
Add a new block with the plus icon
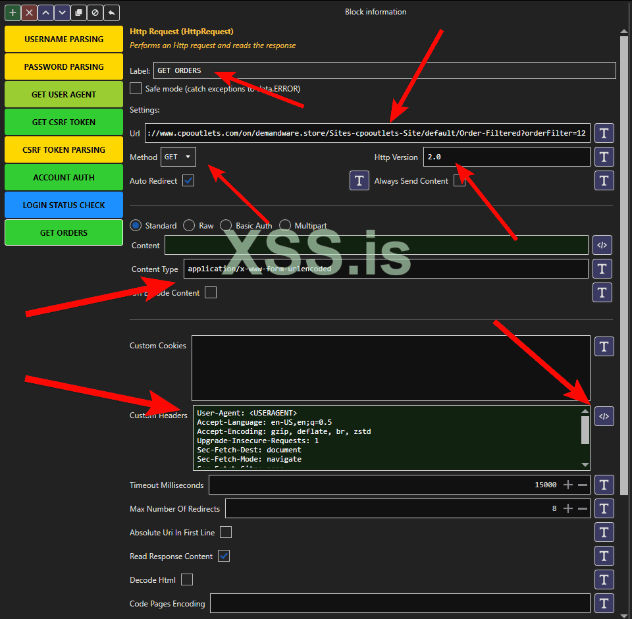click(13, 13)
